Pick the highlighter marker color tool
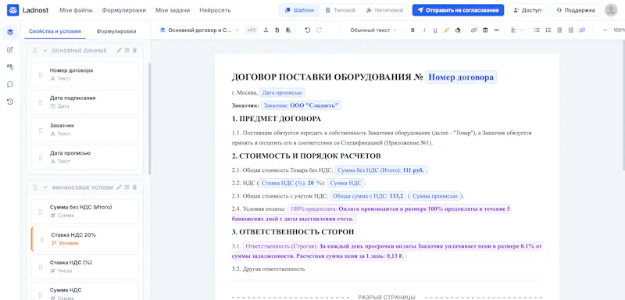Viewport: 625px width, 300px height. tap(446, 30)
